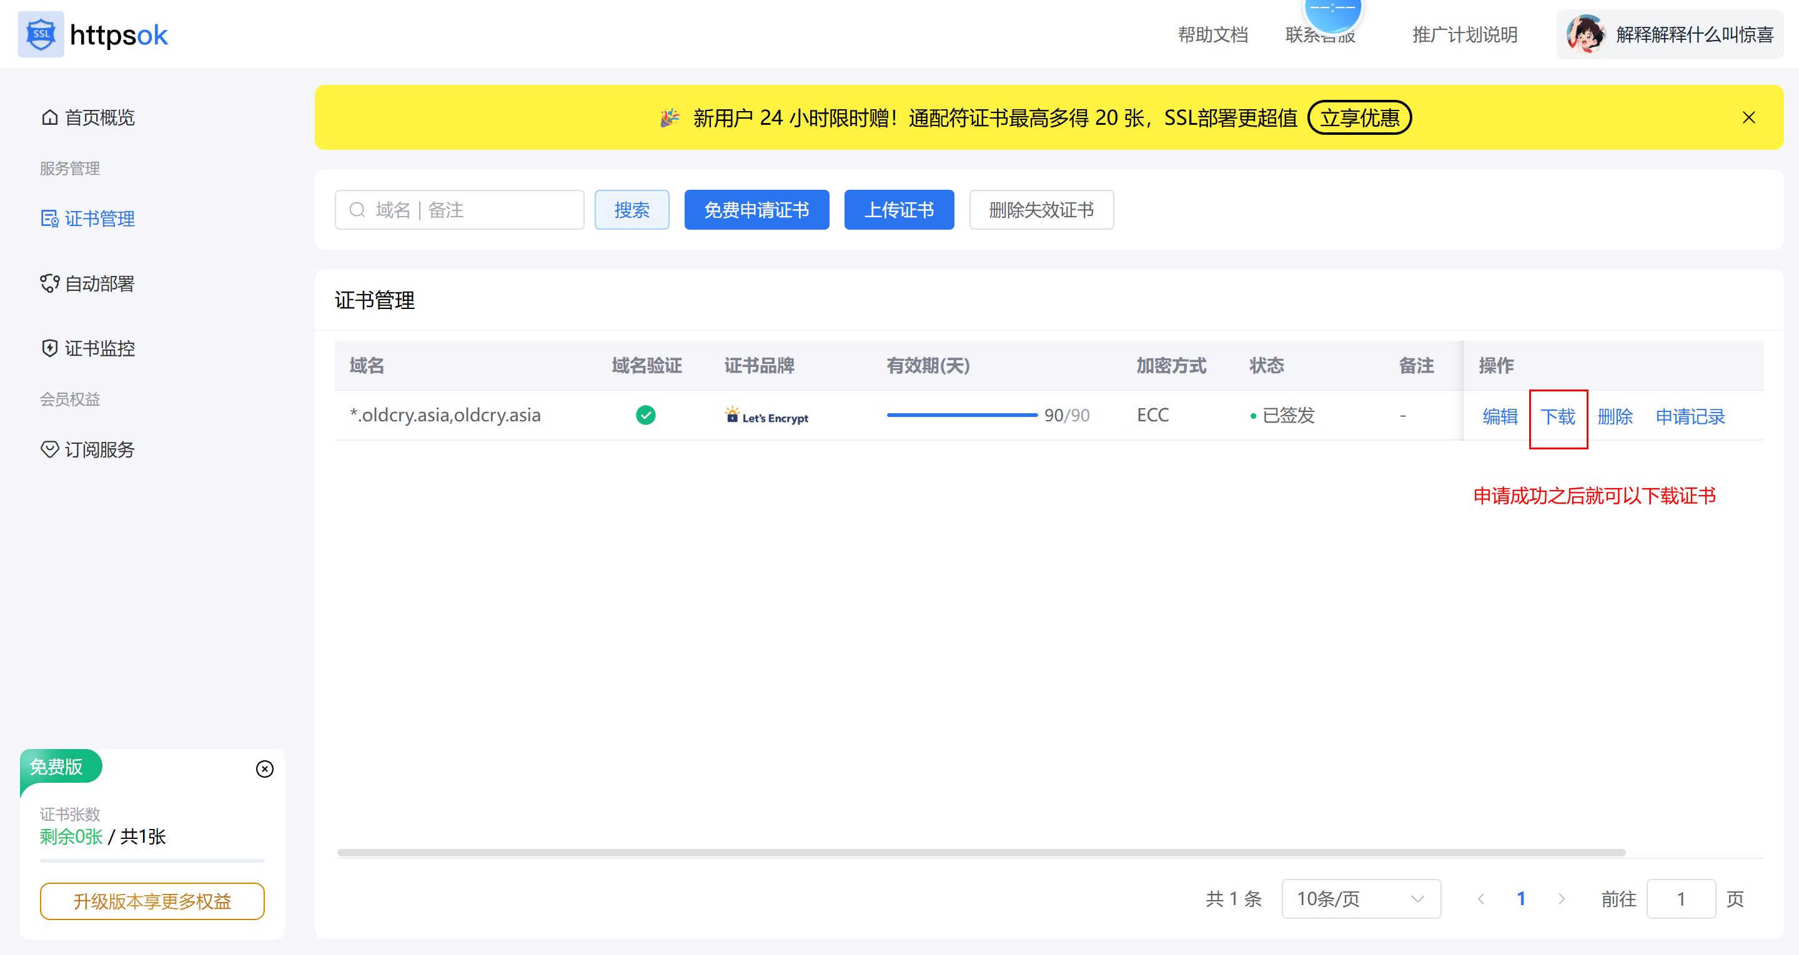
Task: Click the 状态 column header
Action: (1267, 365)
